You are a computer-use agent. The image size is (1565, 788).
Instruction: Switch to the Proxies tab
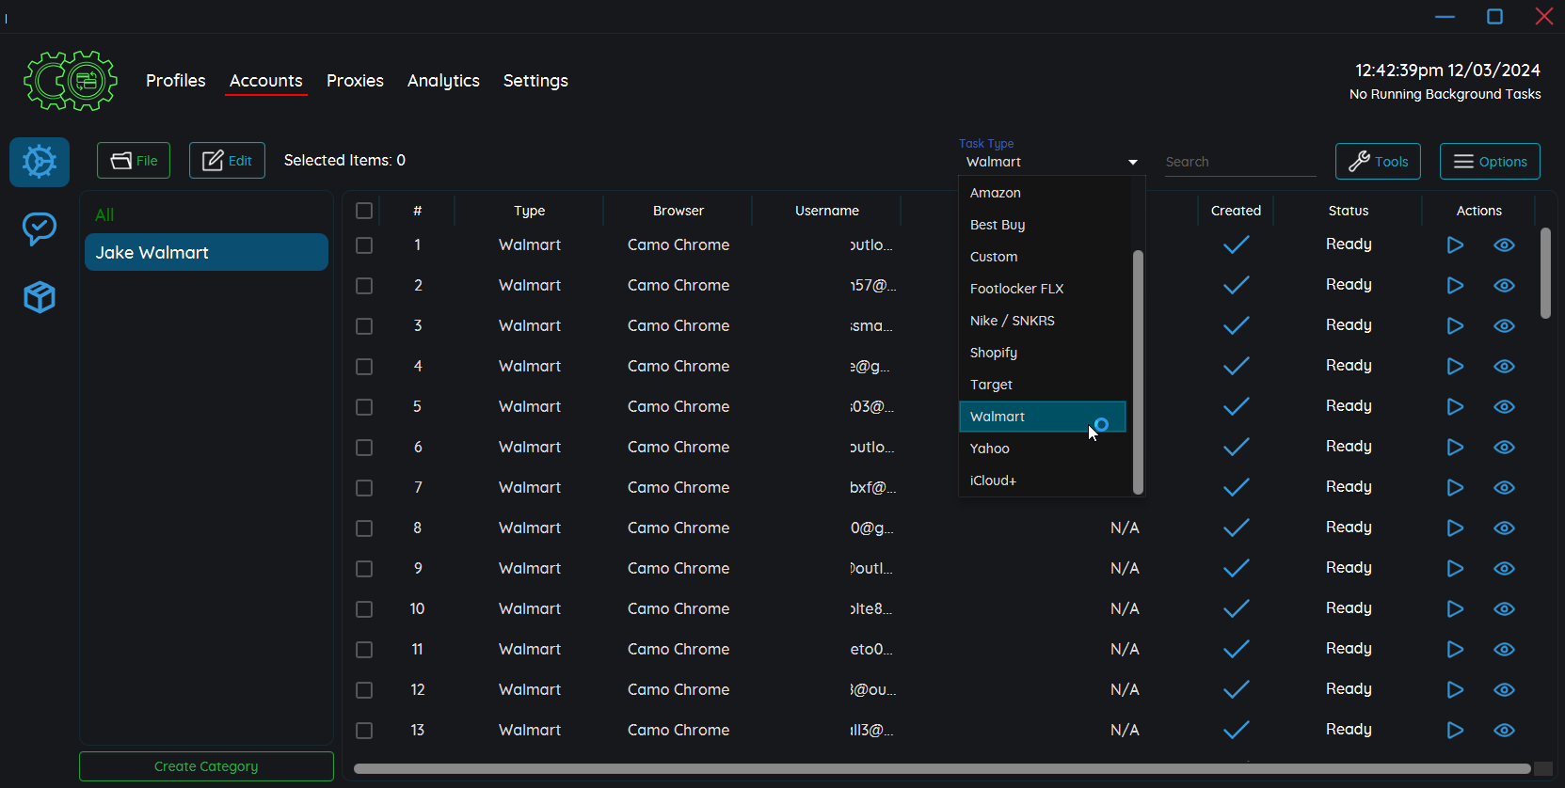pos(355,81)
